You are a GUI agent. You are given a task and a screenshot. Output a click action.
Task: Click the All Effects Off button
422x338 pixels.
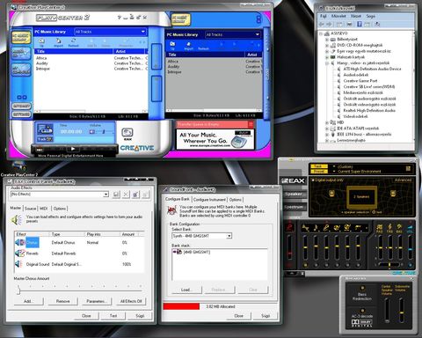(131, 301)
